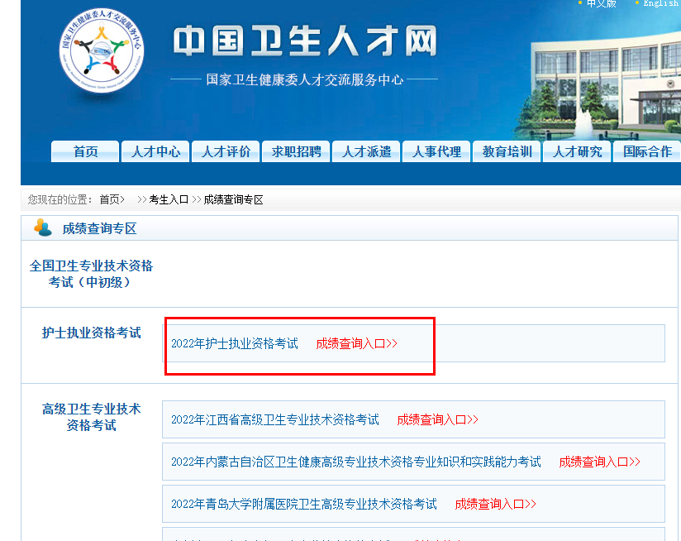This screenshot has width=681, height=541.
Task: Click the 2022年江西省高级卫生专业技术资格考试 text
Action: coord(275,419)
